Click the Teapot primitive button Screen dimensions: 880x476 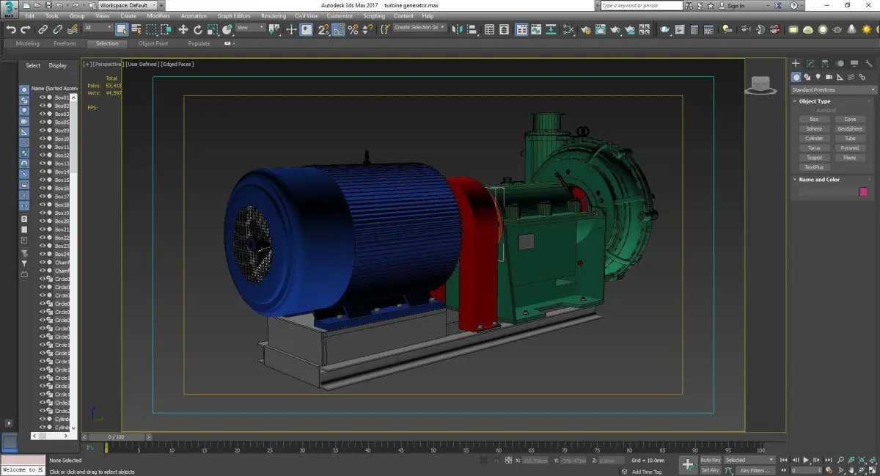pos(814,158)
